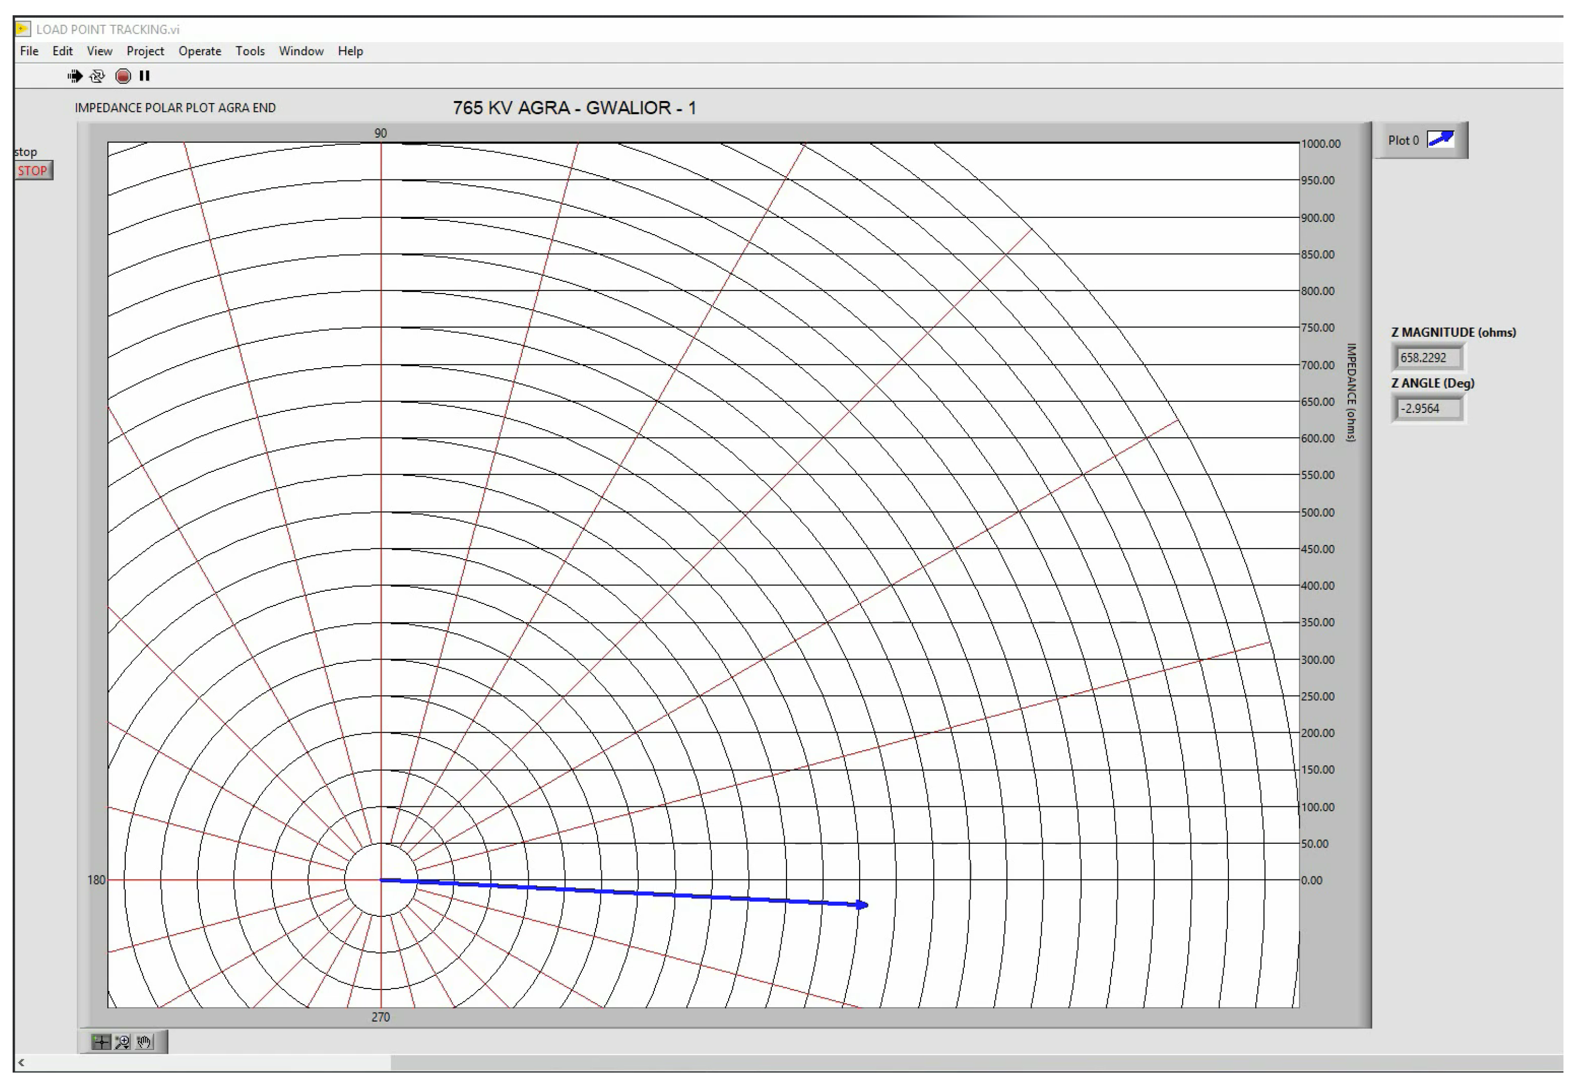Open the Operate menu
This screenshot has width=1574, height=1081.
coord(200,51)
